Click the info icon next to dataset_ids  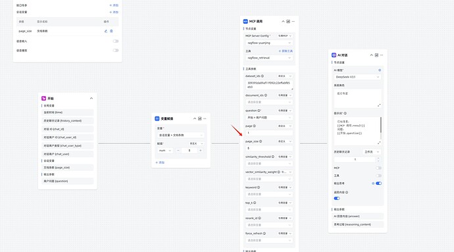[263, 76]
